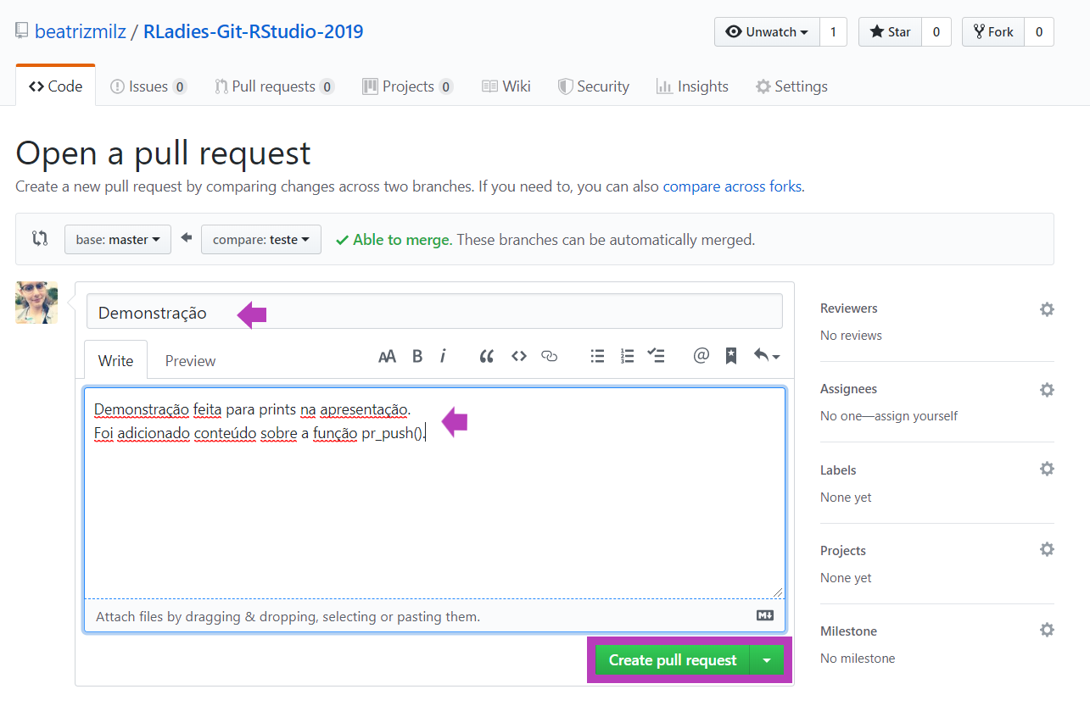1090x706 pixels.
Task: Add a task list
Action: (656, 357)
